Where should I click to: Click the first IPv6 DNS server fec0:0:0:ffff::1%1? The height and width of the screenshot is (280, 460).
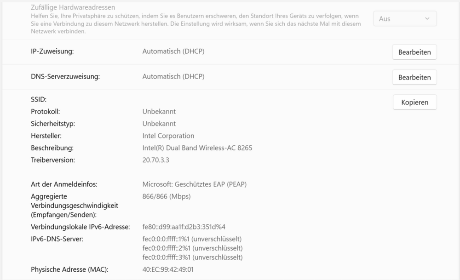point(192,239)
